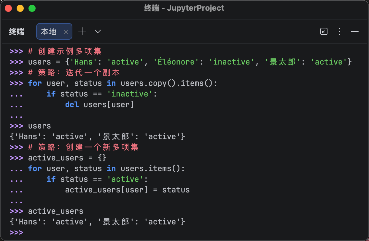Hide the terminal panel with dash icon
This screenshot has width=369, height=241.
click(x=355, y=31)
